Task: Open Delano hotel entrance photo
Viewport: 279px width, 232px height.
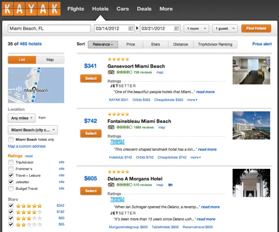Action: click(251, 183)
